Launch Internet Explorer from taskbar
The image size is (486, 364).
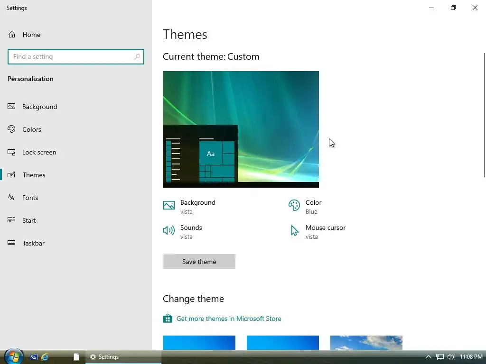[45, 357]
